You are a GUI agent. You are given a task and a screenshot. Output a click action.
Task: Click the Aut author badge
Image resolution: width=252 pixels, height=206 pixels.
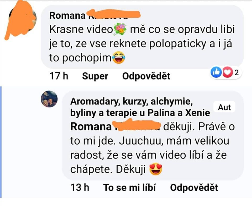(224, 107)
